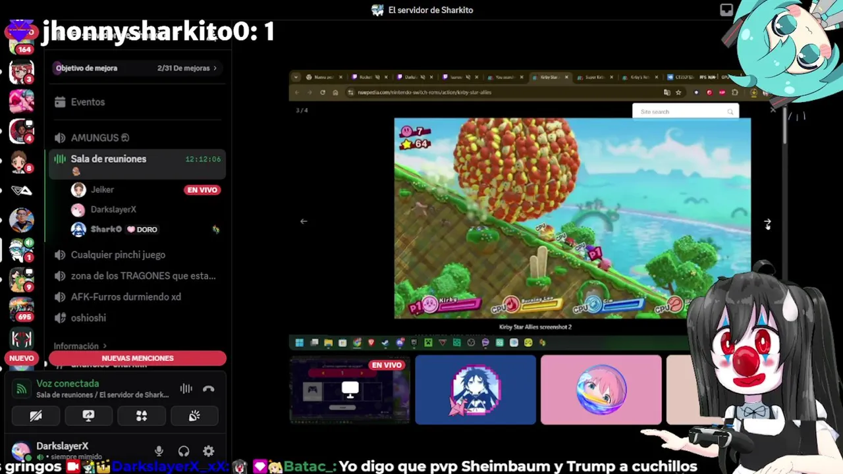Click the 'Voz conectada' status text

(68, 383)
